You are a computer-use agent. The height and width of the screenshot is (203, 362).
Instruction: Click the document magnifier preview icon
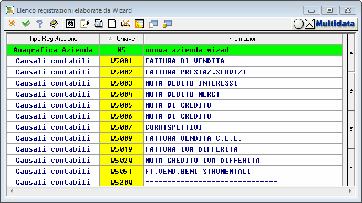point(98,24)
